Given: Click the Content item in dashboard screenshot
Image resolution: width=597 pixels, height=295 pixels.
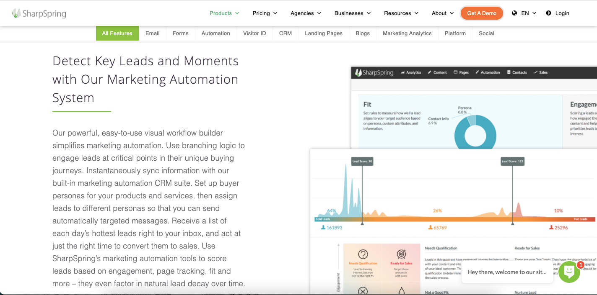Looking at the screenshot, I should point(437,72).
